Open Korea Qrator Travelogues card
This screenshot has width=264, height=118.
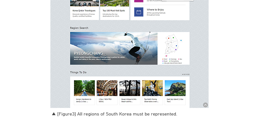click(85, 10)
